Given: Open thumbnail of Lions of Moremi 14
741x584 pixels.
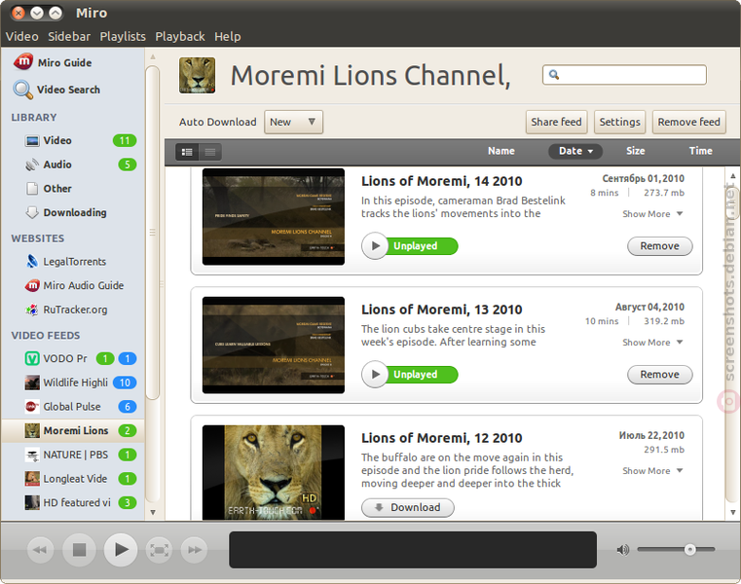Looking at the screenshot, I should [x=274, y=217].
